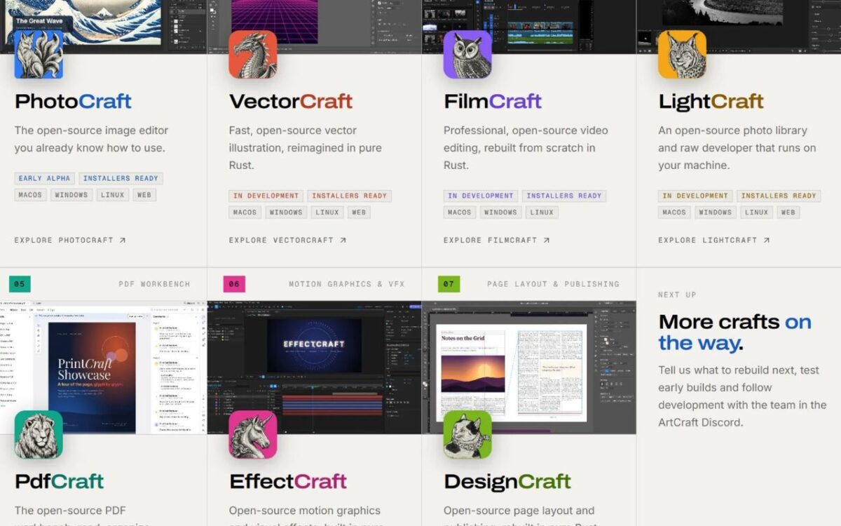Go to the Explore LightCraft link

pyautogui.click(x=714, y=240)
